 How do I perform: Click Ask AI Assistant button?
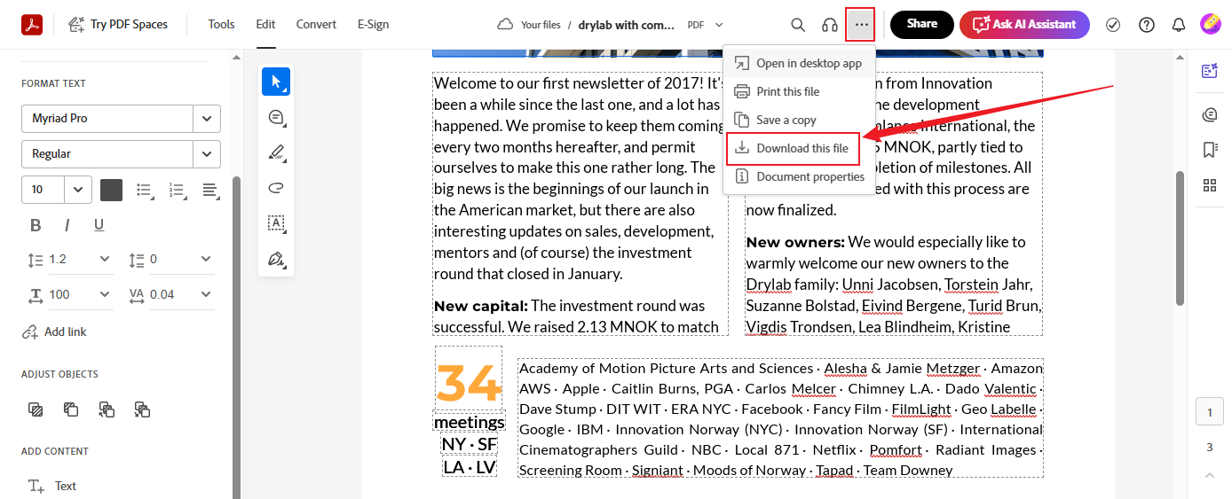1024,25
